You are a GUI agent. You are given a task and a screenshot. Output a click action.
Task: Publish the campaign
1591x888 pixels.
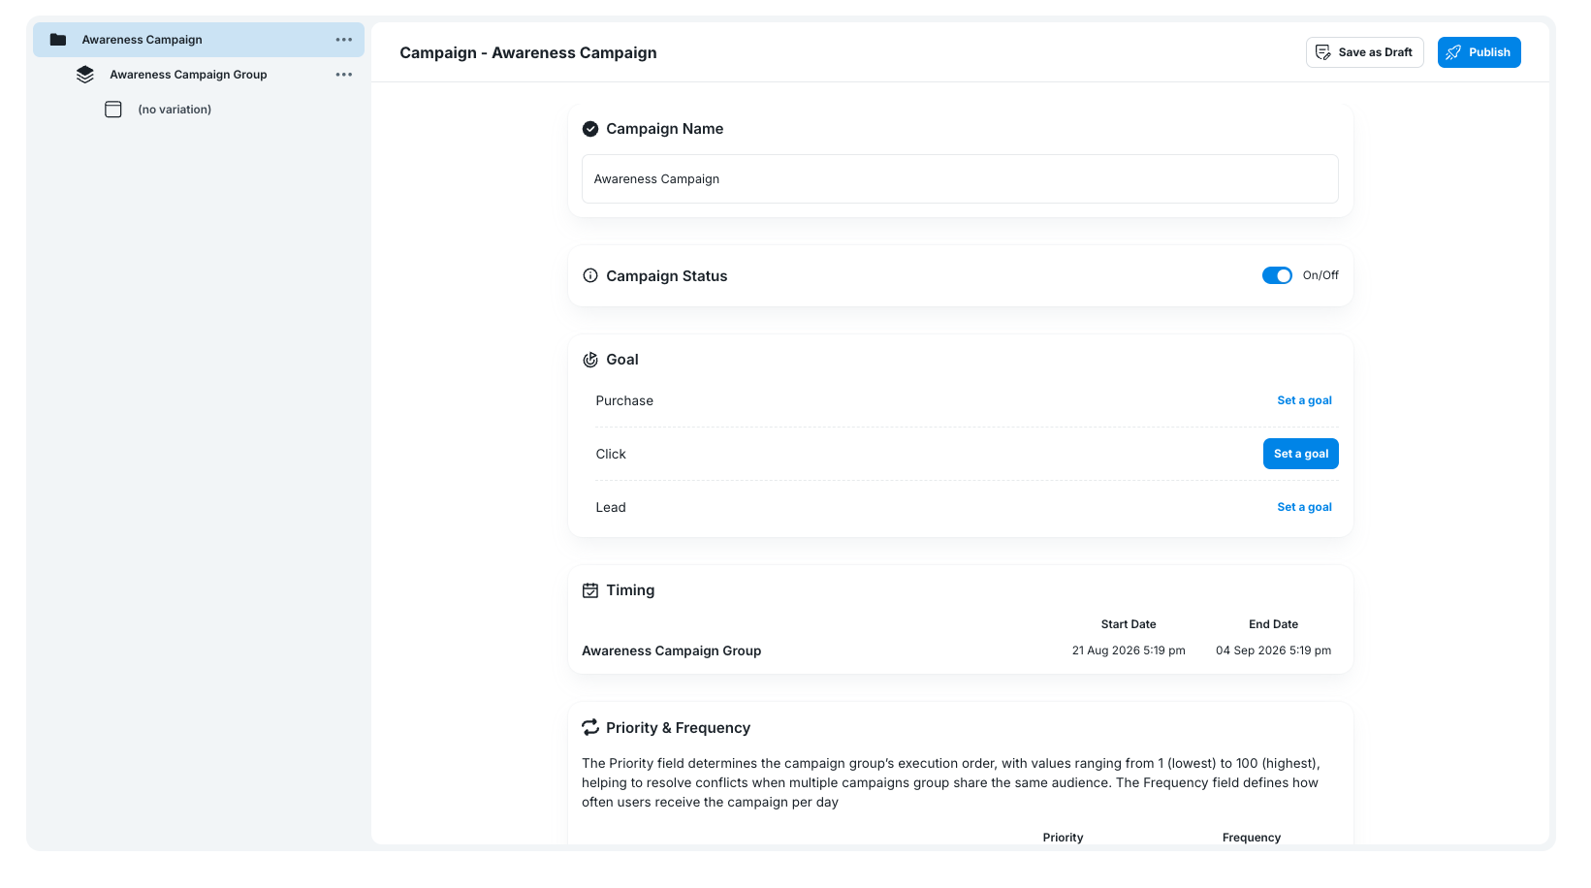1479,52
